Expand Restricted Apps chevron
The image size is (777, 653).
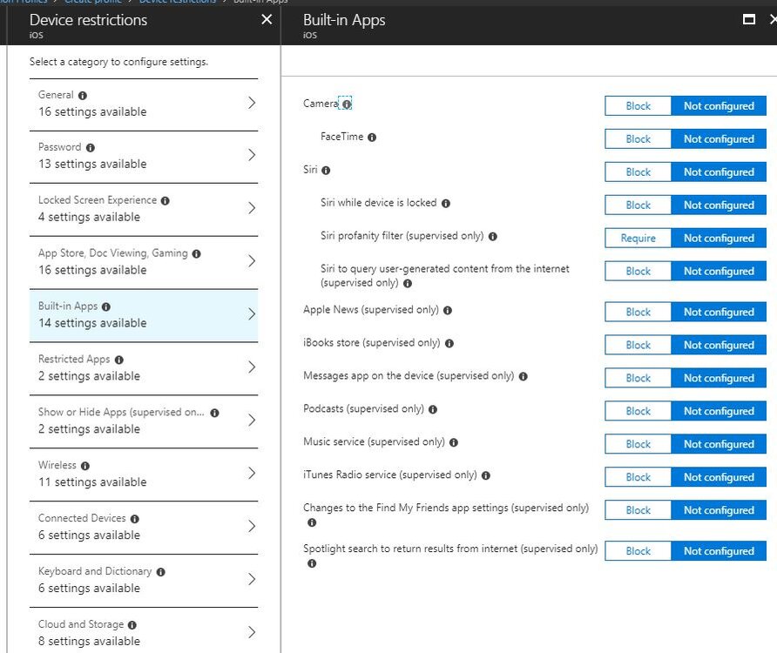point(252,367)
